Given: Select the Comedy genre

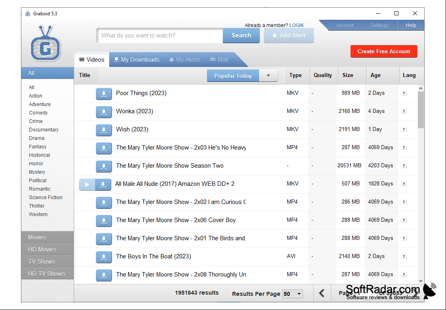Looking at the screenshot, I should (38, 113).
